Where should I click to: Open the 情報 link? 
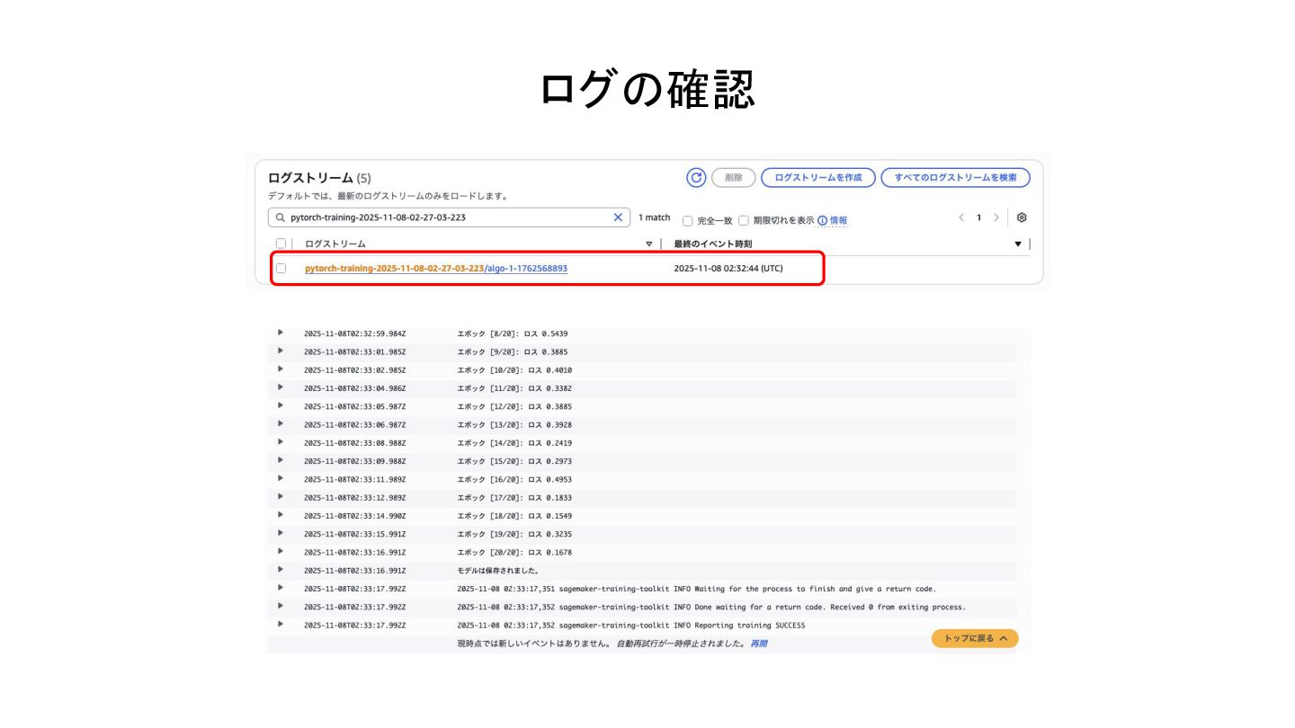838,220
